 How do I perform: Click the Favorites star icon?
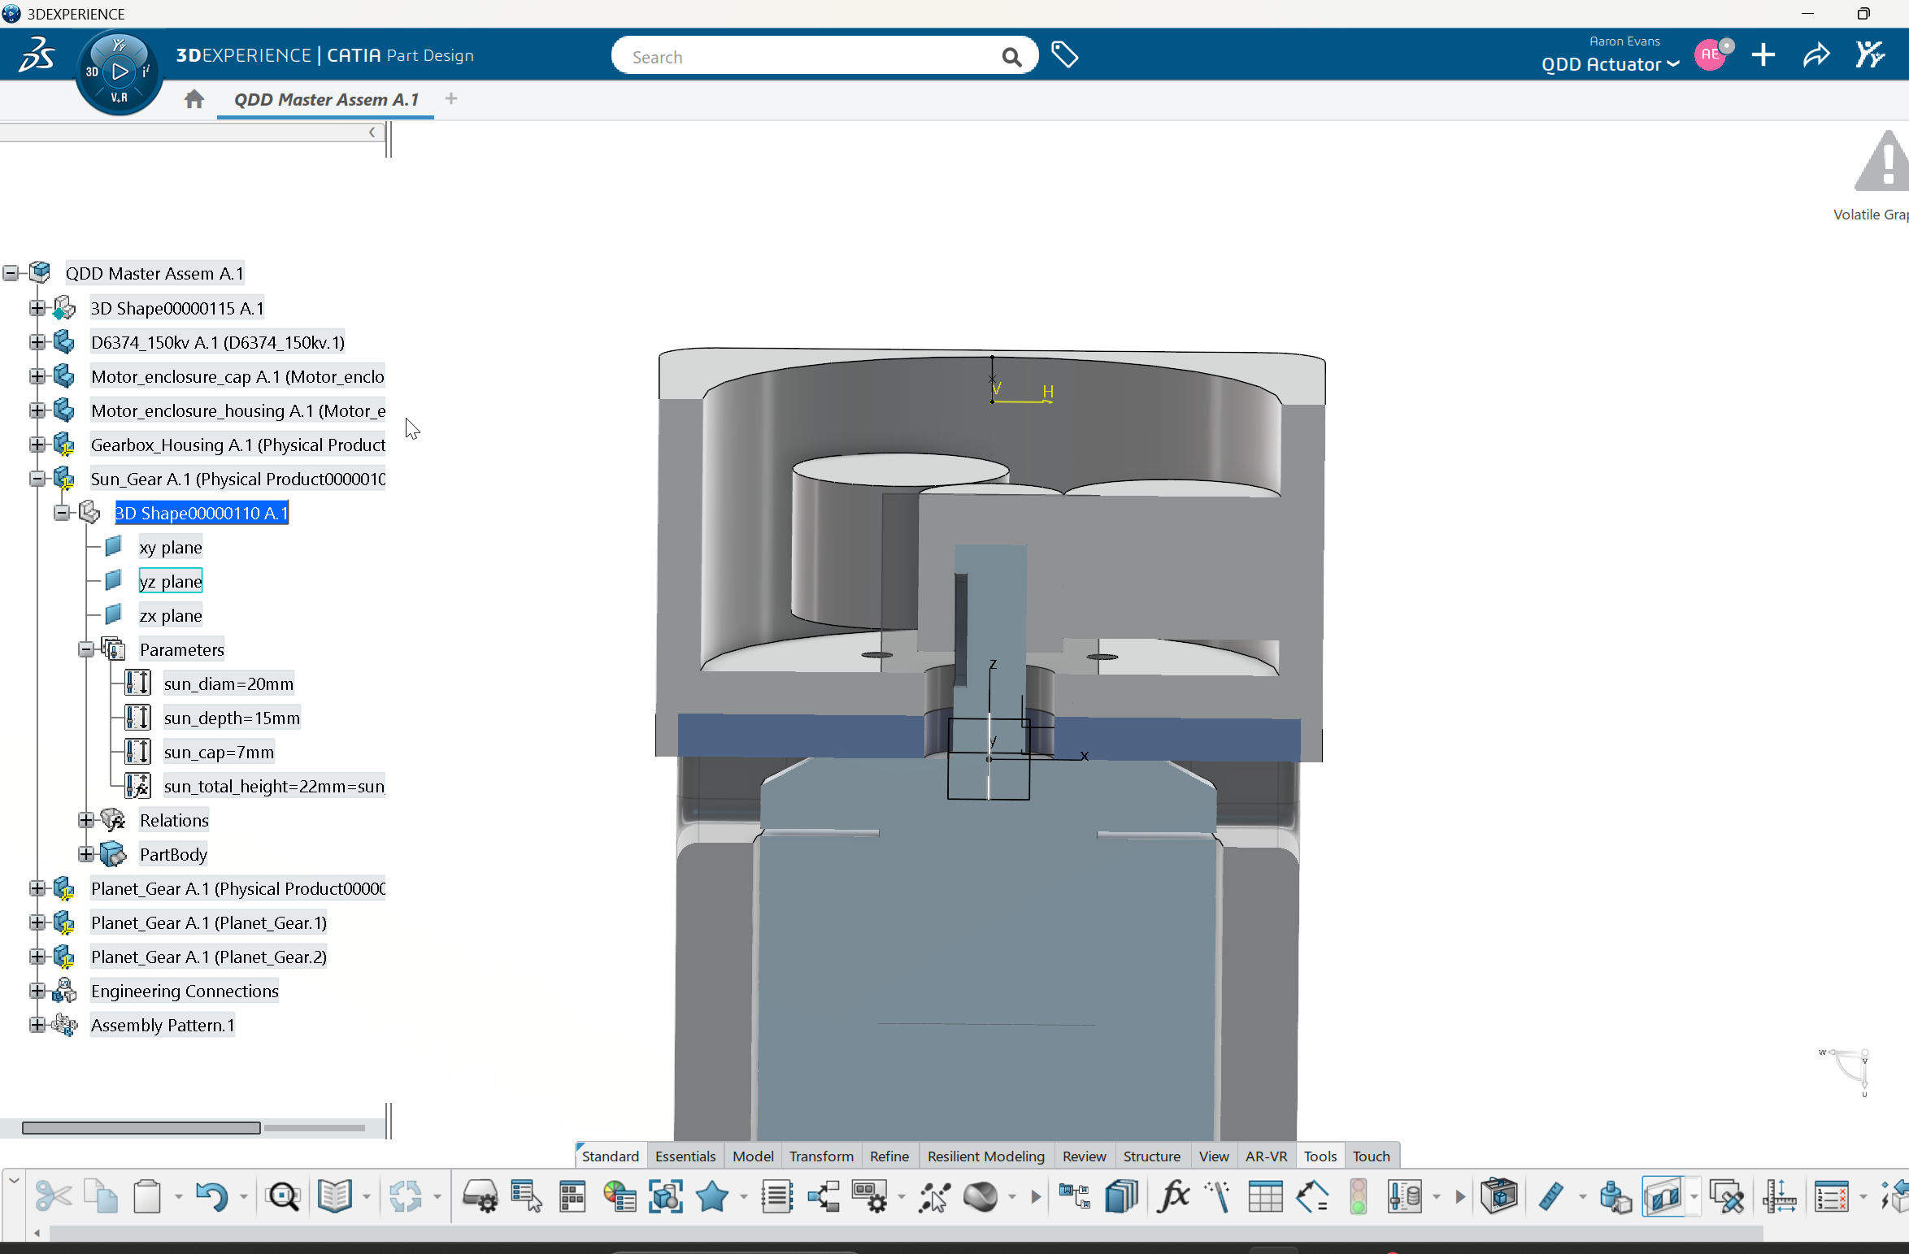(712, 1196)
